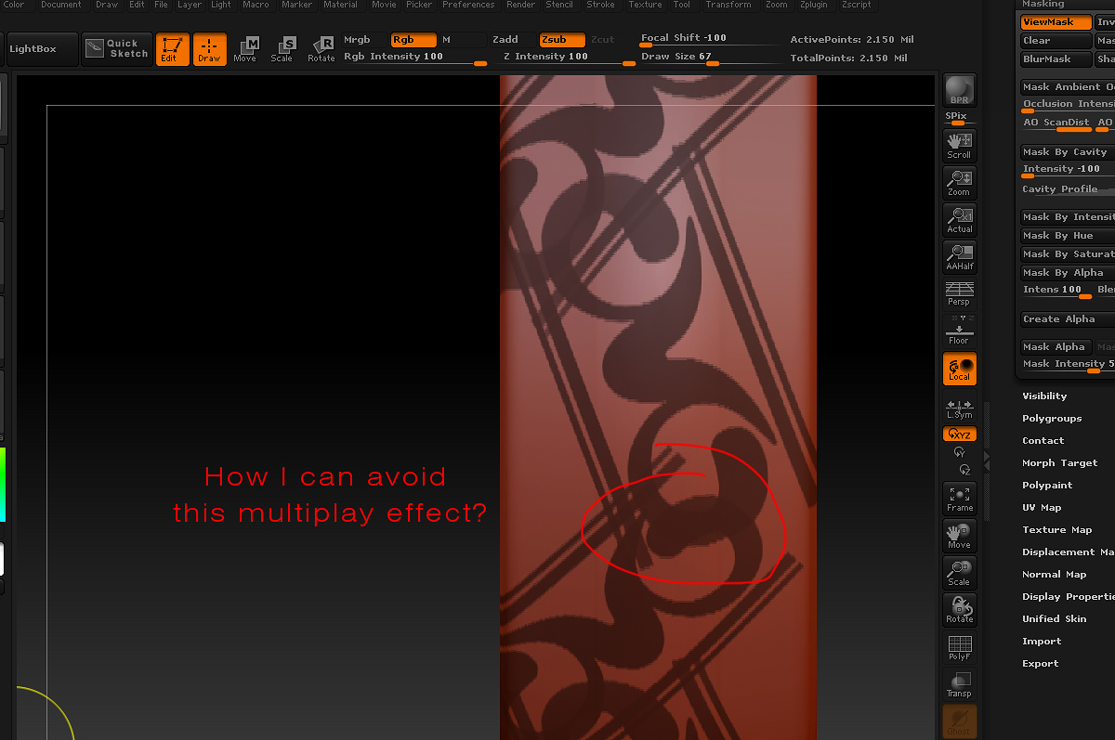This screenshot has width=1115, height=740.
Task: Expand the Polypaint subpalette
Action: point(1047,486)
